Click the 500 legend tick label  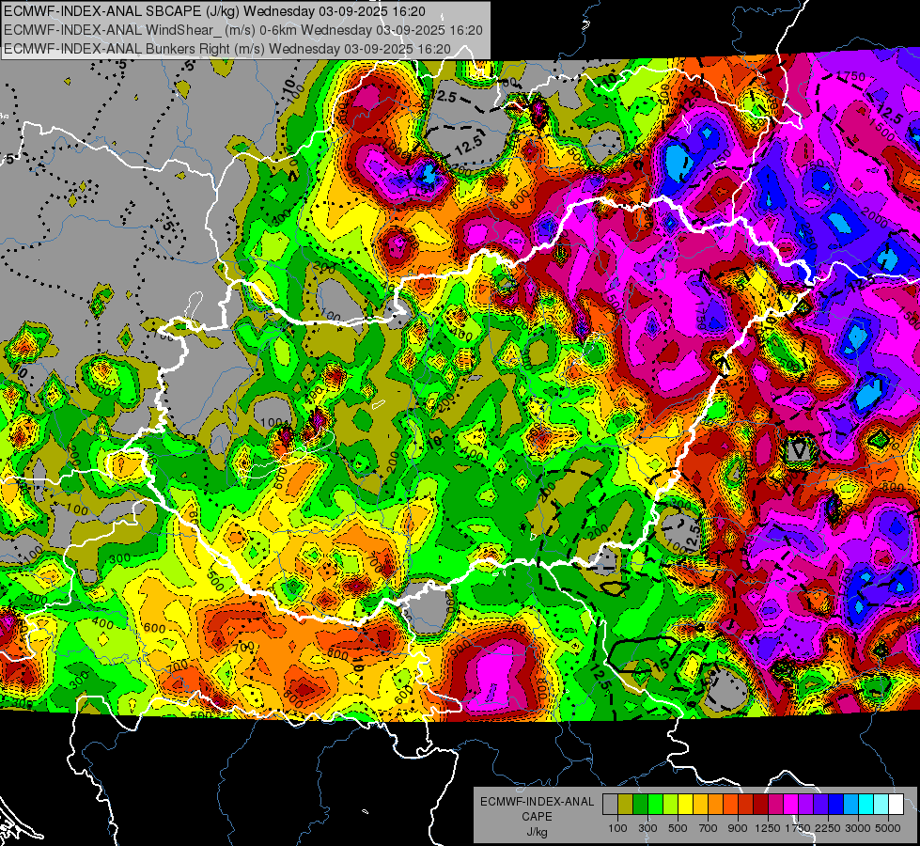(678, 828)
